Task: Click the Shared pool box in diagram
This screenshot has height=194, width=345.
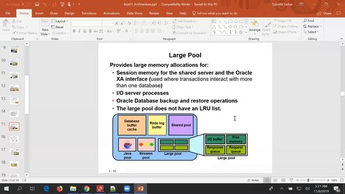Action: (x=181, y=125)
